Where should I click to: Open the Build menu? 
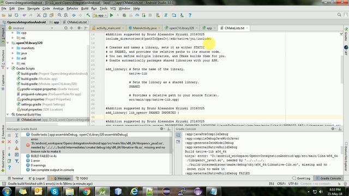[x=85, y=9]
